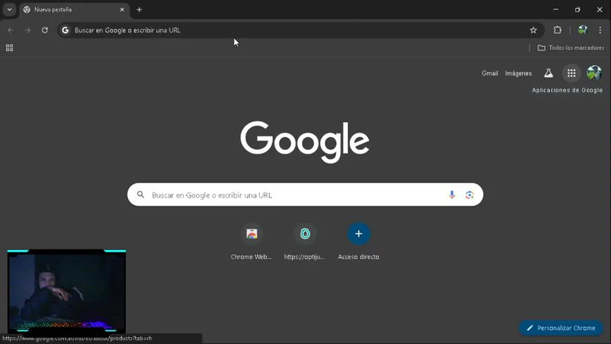611x344 pixels.
Task: Open Todos los marcadores folder
Action: [x=570, y=48]
